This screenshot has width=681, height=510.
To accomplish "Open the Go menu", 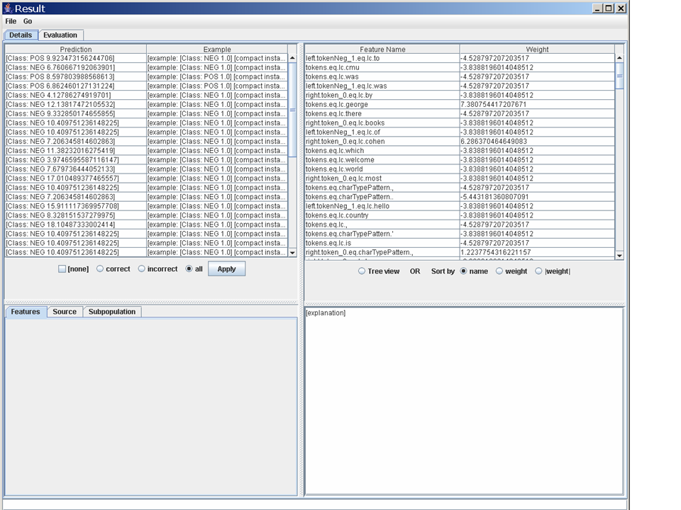I will [x=28, y=21].
